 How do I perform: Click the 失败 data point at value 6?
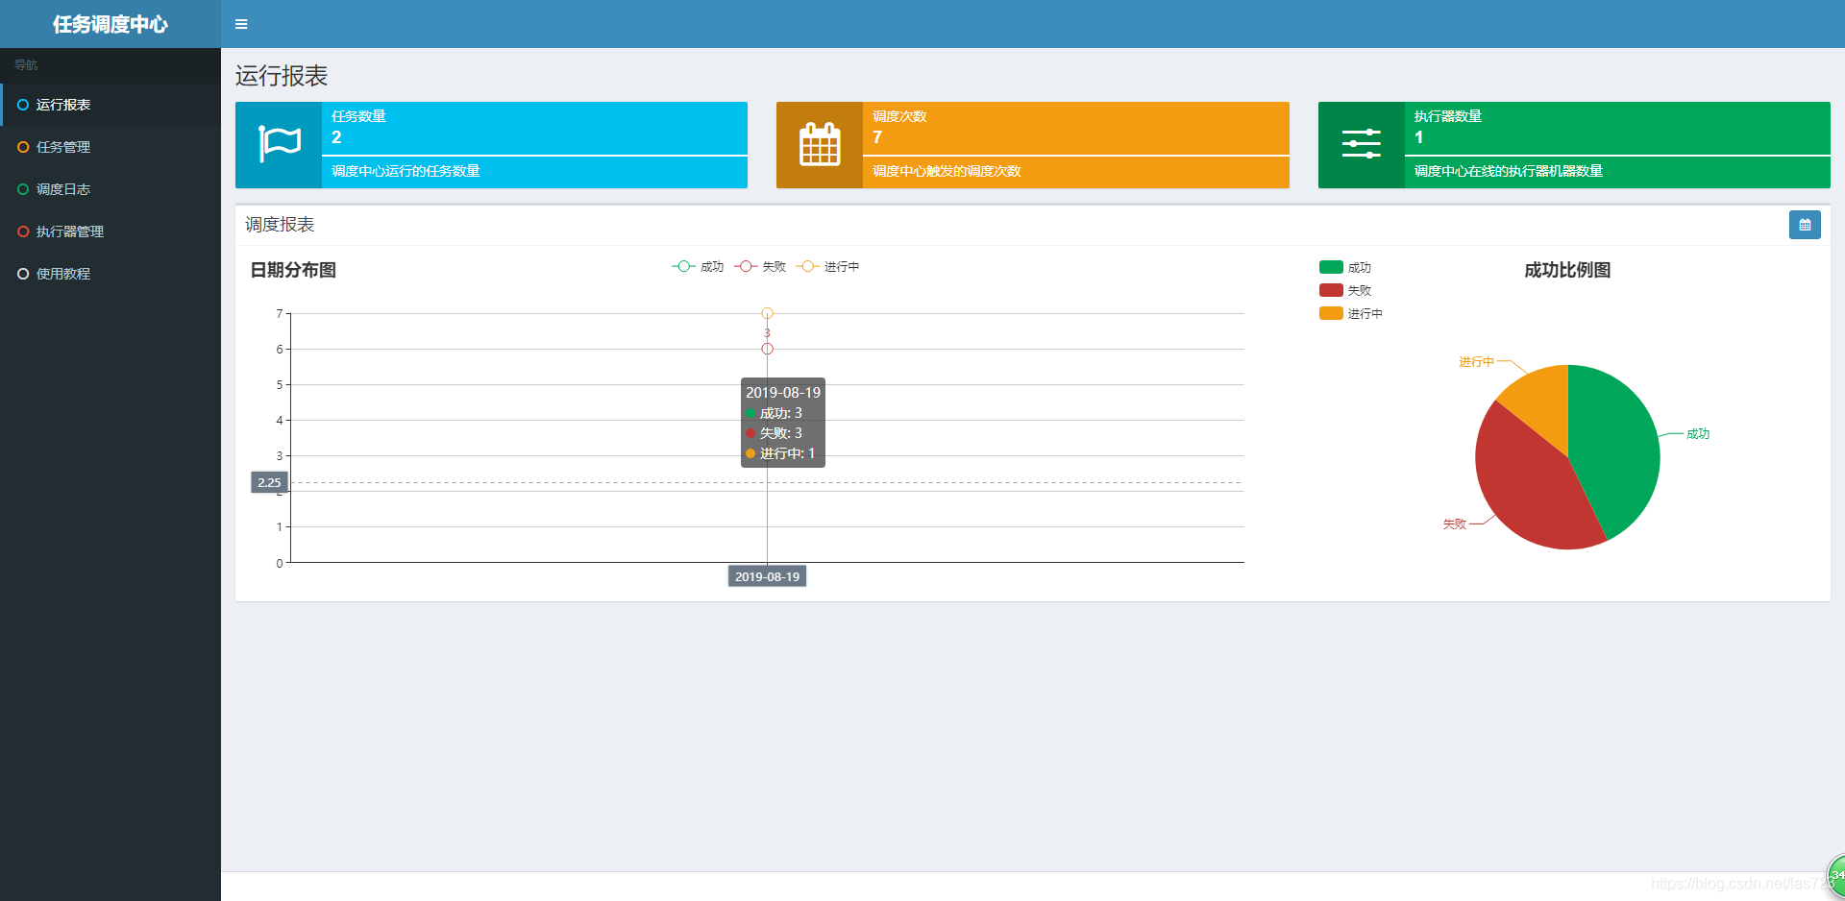(767, 349)
